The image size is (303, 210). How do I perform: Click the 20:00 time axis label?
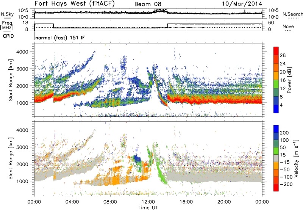[224, 202]
